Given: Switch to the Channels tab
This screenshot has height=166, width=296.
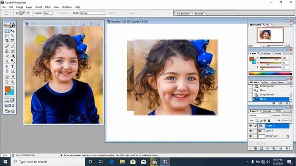Looking at the screenshot, I should [x=266, y=111].
